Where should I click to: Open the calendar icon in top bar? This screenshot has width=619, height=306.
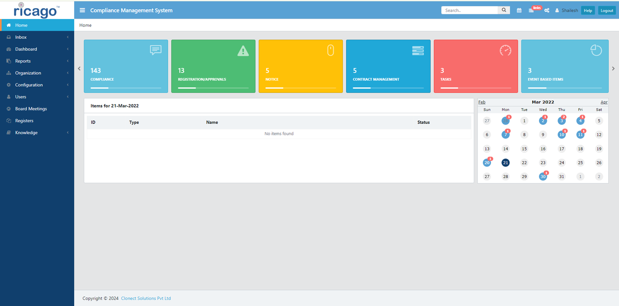(519, 10)
